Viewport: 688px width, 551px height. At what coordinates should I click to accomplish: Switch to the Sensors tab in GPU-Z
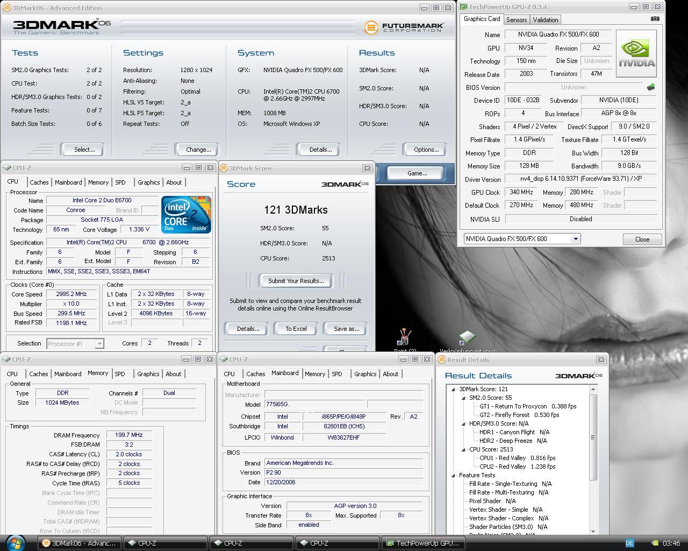coord(517,19)
